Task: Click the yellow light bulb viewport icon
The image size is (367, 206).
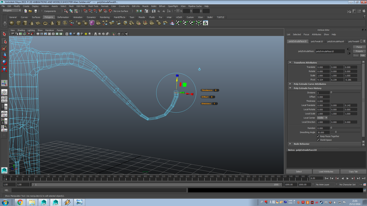Action: click(x=86, y=34)
